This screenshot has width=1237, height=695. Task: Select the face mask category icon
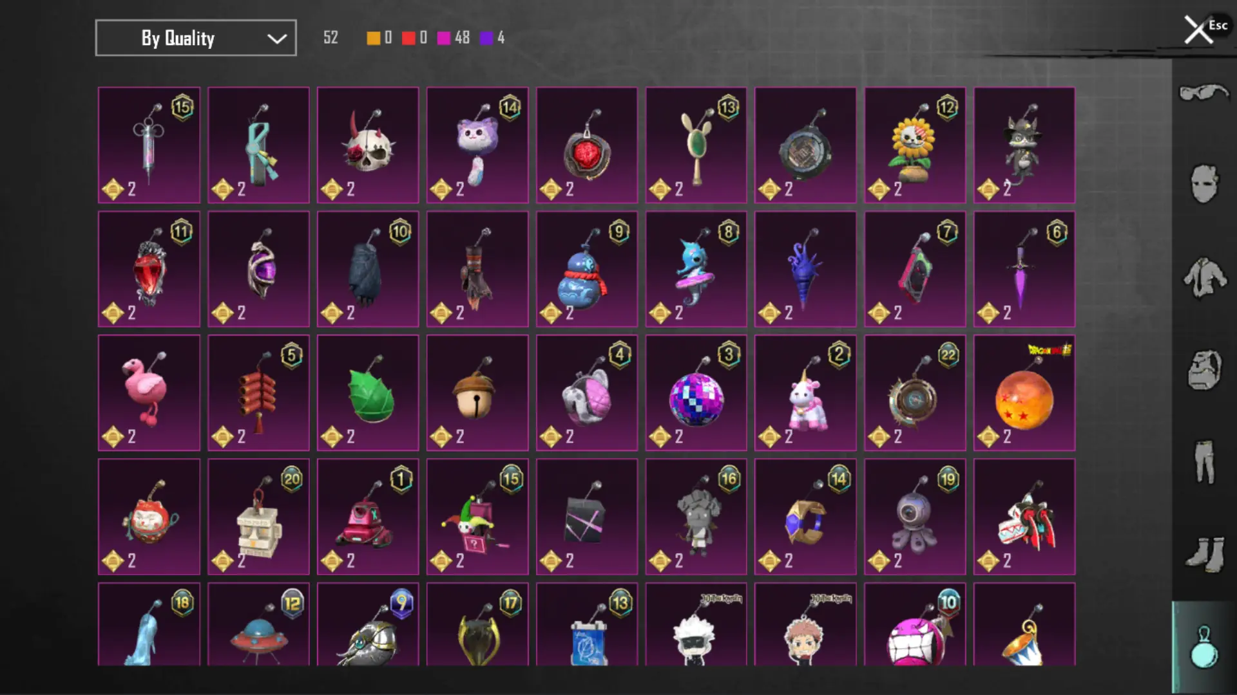click(1204, 183)
